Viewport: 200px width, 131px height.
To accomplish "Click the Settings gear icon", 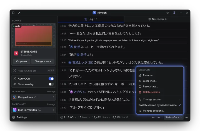I will click(14, 117).
